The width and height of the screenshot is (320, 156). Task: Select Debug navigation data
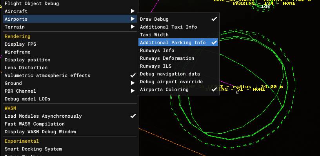coord(178,74)
